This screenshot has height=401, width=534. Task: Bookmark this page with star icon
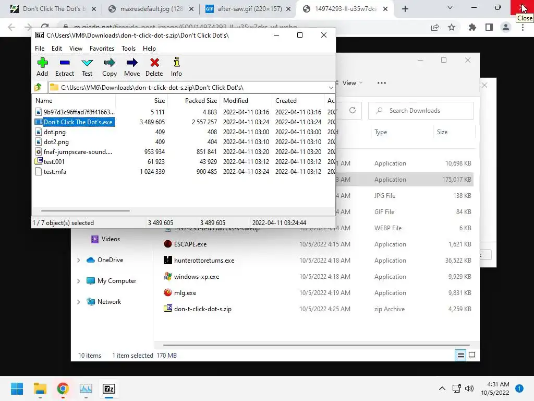tap(452, 27)
